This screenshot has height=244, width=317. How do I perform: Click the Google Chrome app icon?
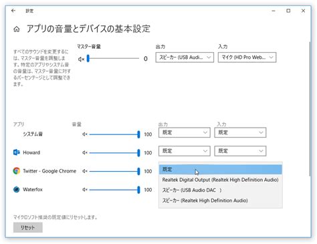pos(17,171)
